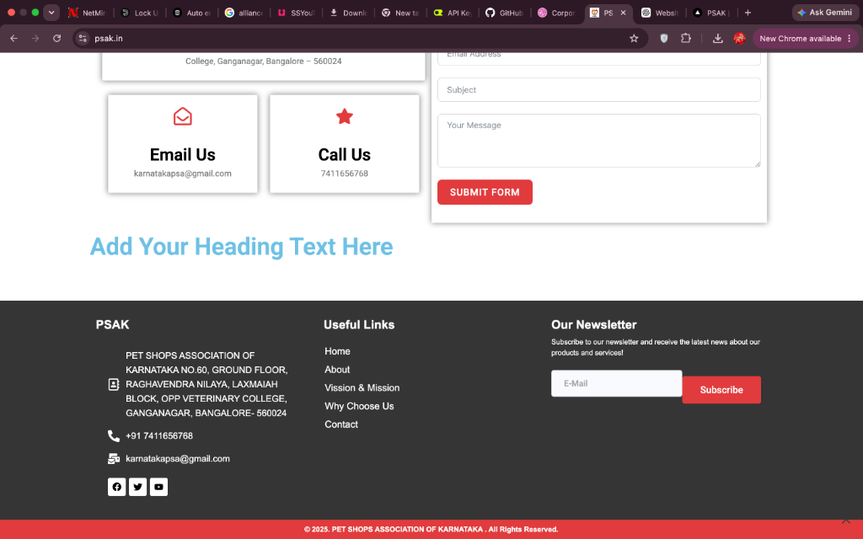Open the Vission & Mission footer link

[x=362, y=387]
